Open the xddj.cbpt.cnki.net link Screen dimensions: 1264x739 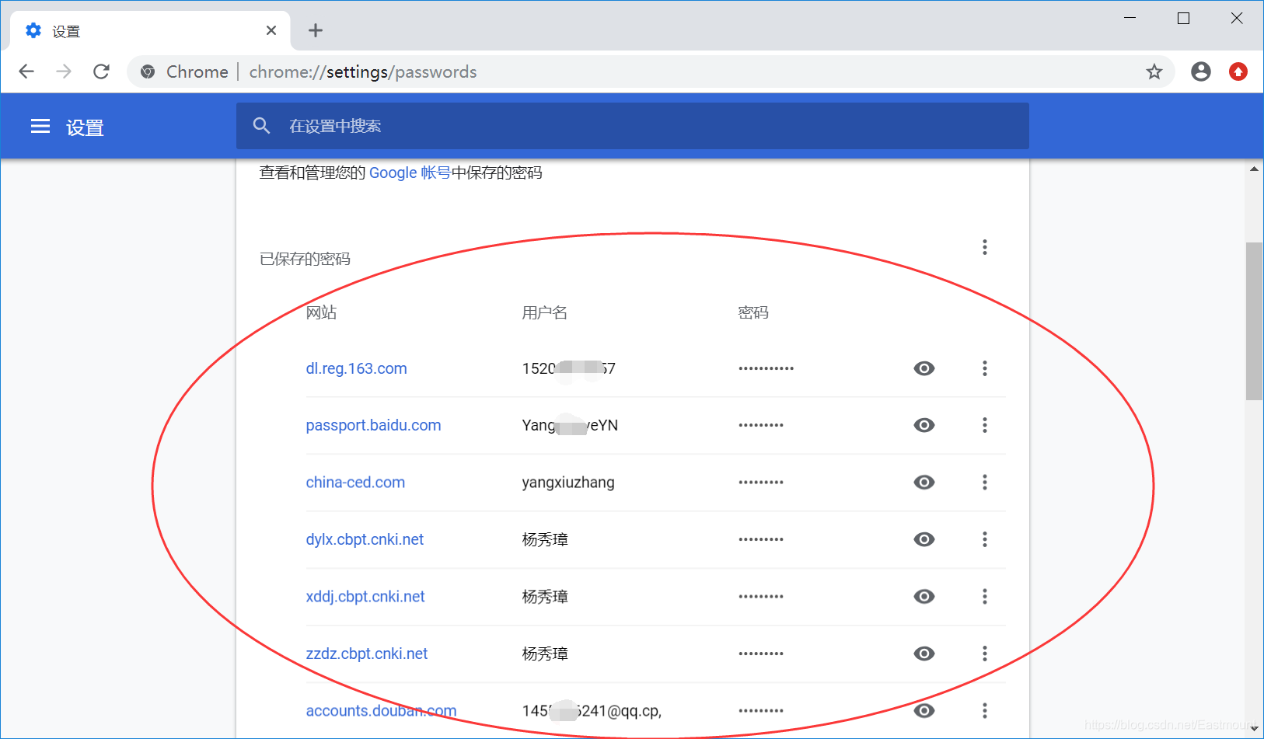click(x=365, y=596)
